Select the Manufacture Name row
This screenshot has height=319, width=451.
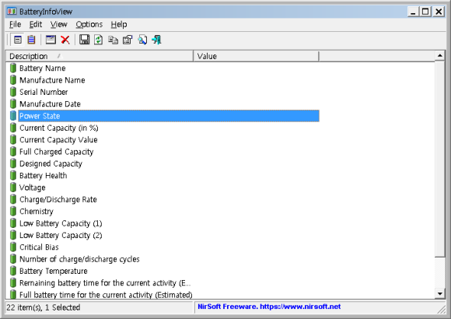tap(165, 80)
